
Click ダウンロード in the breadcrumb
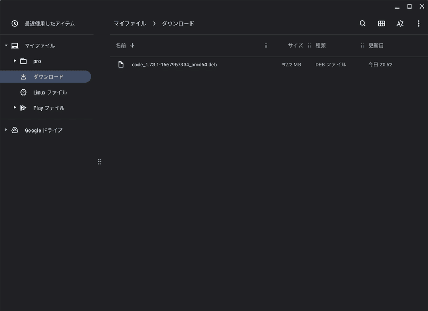[x=178, y=24]
